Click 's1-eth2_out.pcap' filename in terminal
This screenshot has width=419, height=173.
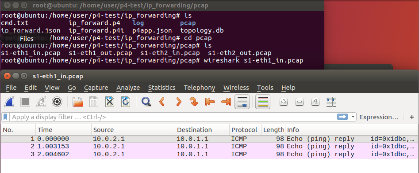click(240, 53)
